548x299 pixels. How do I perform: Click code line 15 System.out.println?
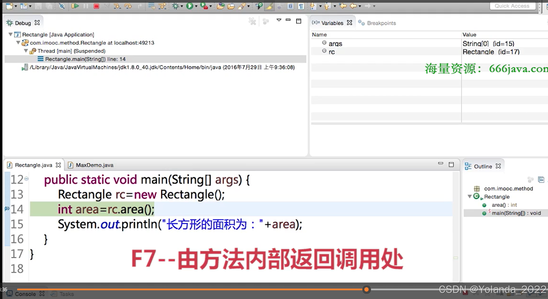[180, 224]
